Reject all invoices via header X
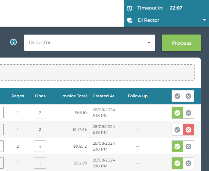The height and width of the screenshot is (171, 209). [188, 96]
